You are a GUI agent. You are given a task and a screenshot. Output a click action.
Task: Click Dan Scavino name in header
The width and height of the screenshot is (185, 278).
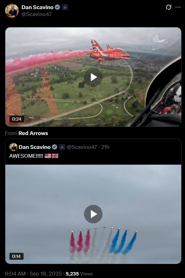tap(37, 7)
